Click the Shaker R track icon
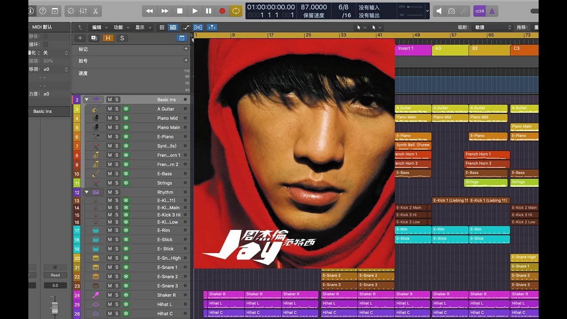This screenshot has height=319, width=567. (x=95, y=295)
